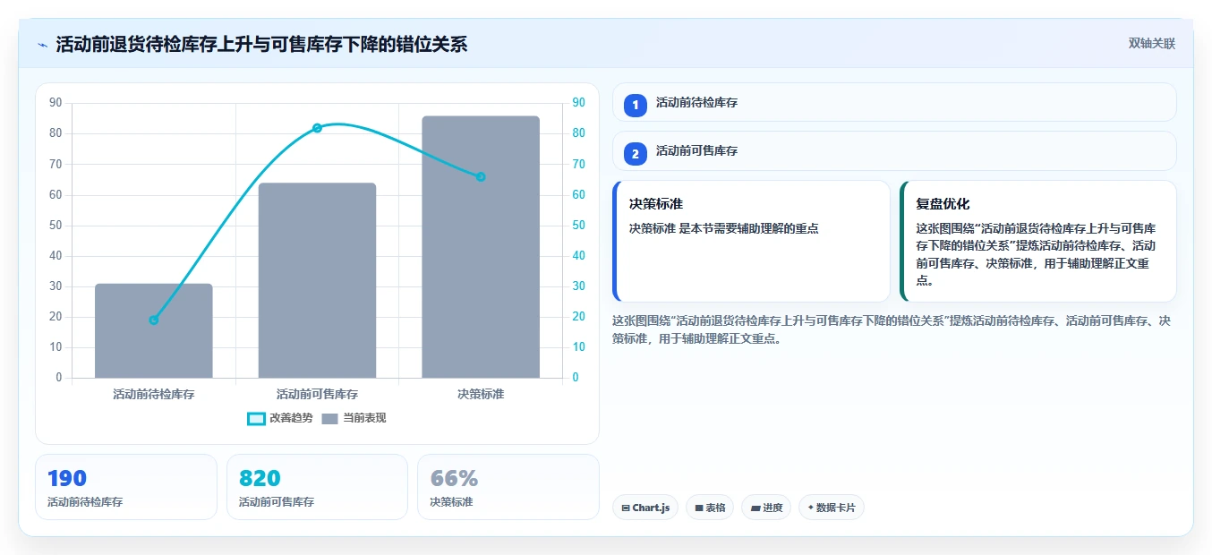
Task: Click x-axis label 活动前待检库存
Action: [154, 394]
